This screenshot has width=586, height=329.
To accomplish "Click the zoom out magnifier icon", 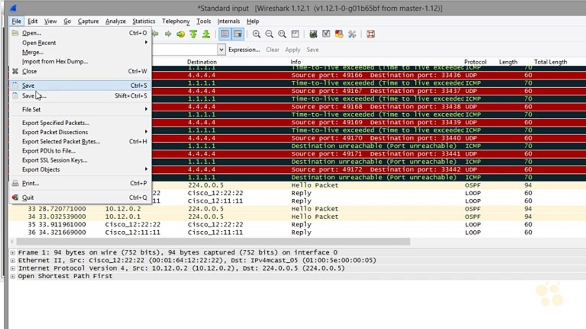I will (269, 34).
